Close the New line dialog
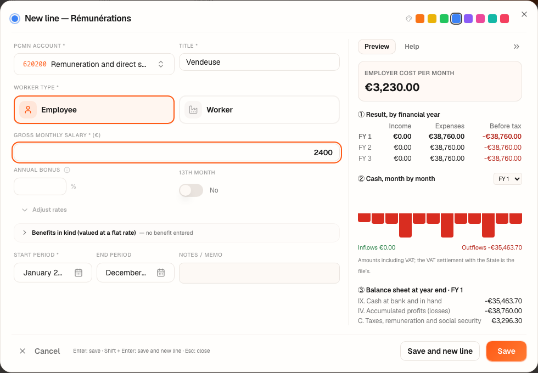 [524, 14]
